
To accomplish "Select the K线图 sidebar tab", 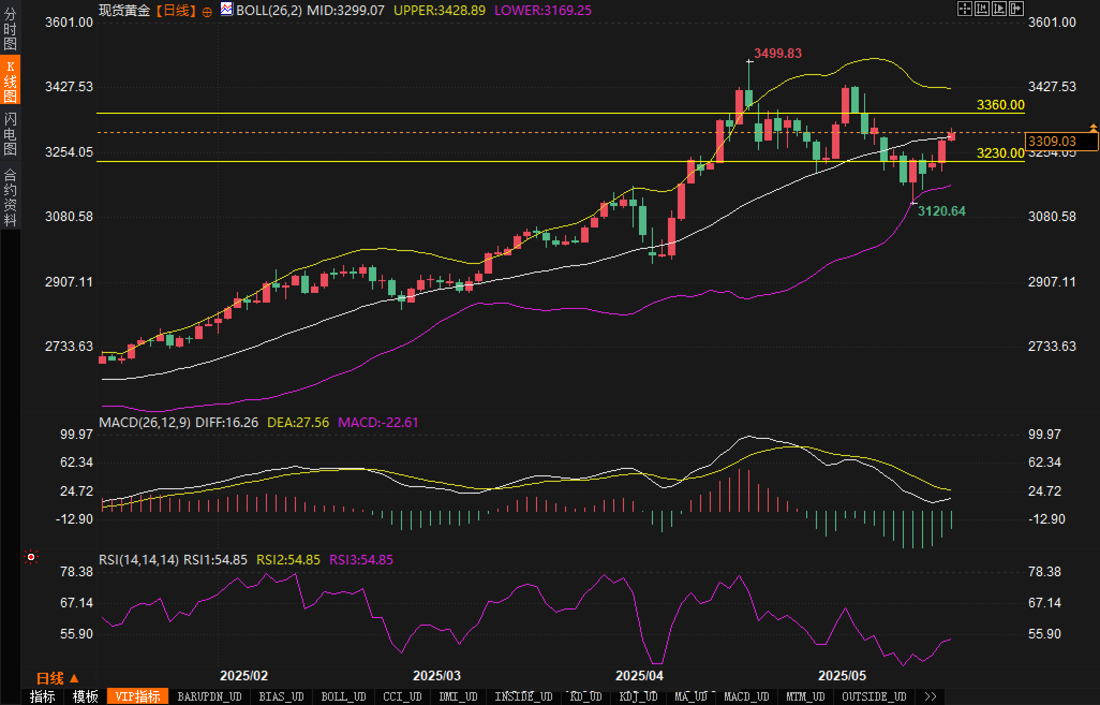I will click(10, 80).
